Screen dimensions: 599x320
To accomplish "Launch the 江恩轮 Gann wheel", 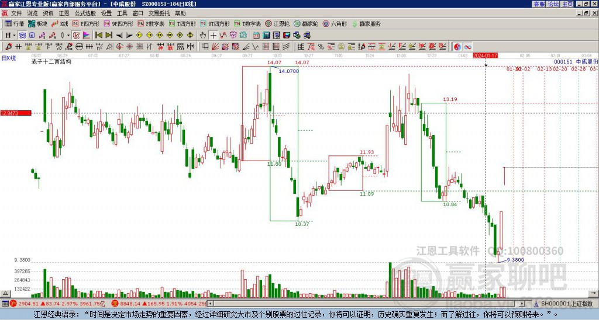I will [278, 23].
